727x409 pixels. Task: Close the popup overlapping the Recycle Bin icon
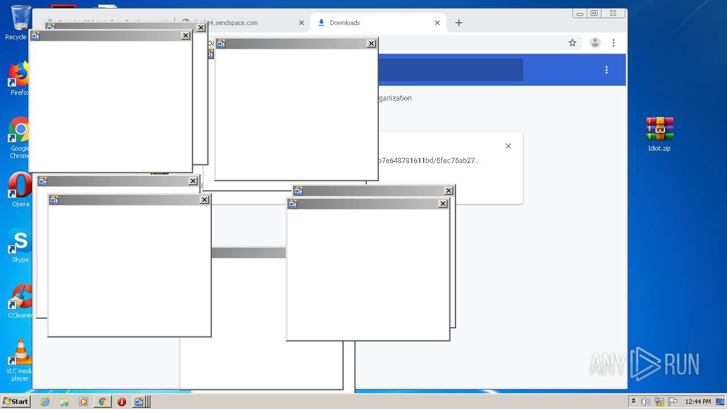[x=186, y=36]
